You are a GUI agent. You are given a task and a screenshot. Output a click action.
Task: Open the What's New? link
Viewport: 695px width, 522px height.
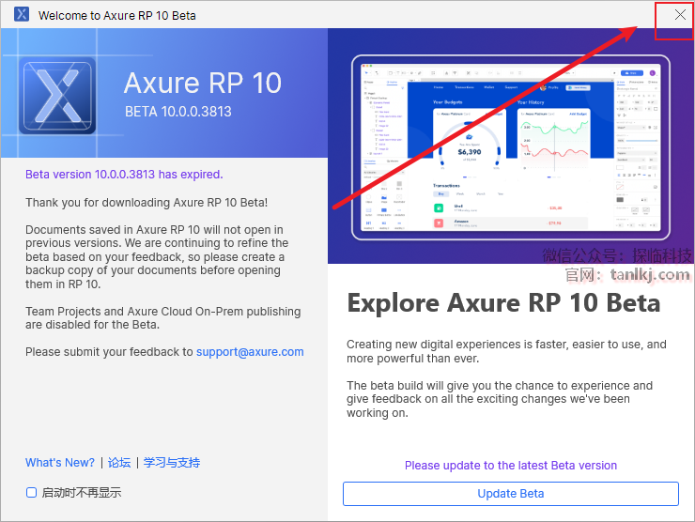60,462
